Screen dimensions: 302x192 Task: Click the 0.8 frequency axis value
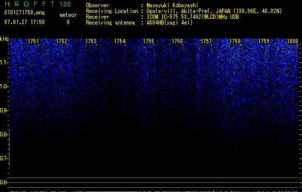pyautogui.click(x=4, y=134)
